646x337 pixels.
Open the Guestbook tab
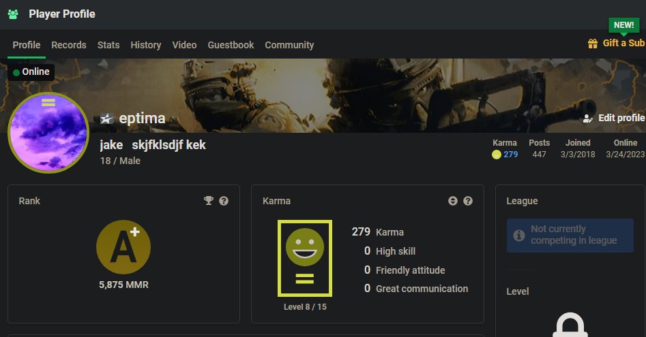pos(231,45)
